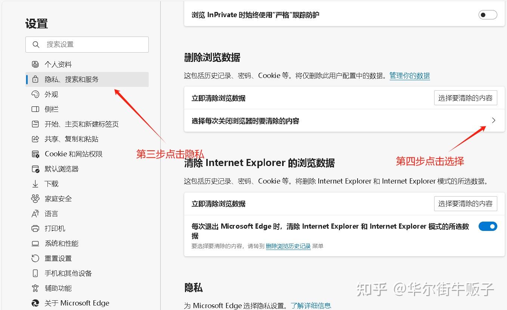
Task: Open the 管理你的数据 link
Action: coord(409,76)
